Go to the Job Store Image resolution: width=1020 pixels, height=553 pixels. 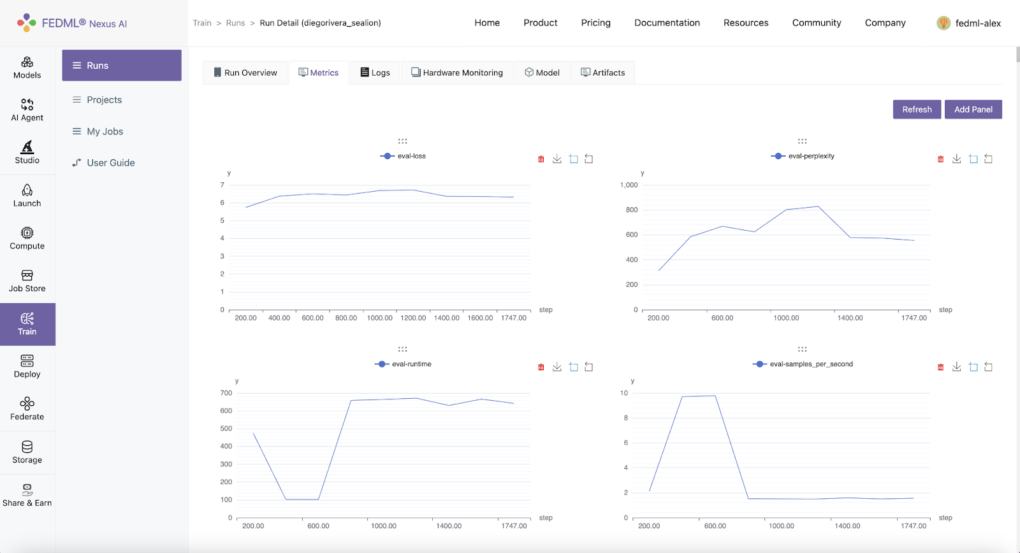point(27,281)
